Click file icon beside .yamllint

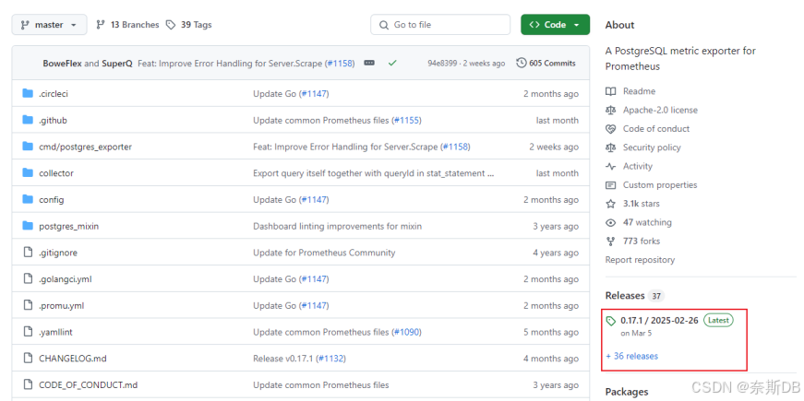click(28, 332)
